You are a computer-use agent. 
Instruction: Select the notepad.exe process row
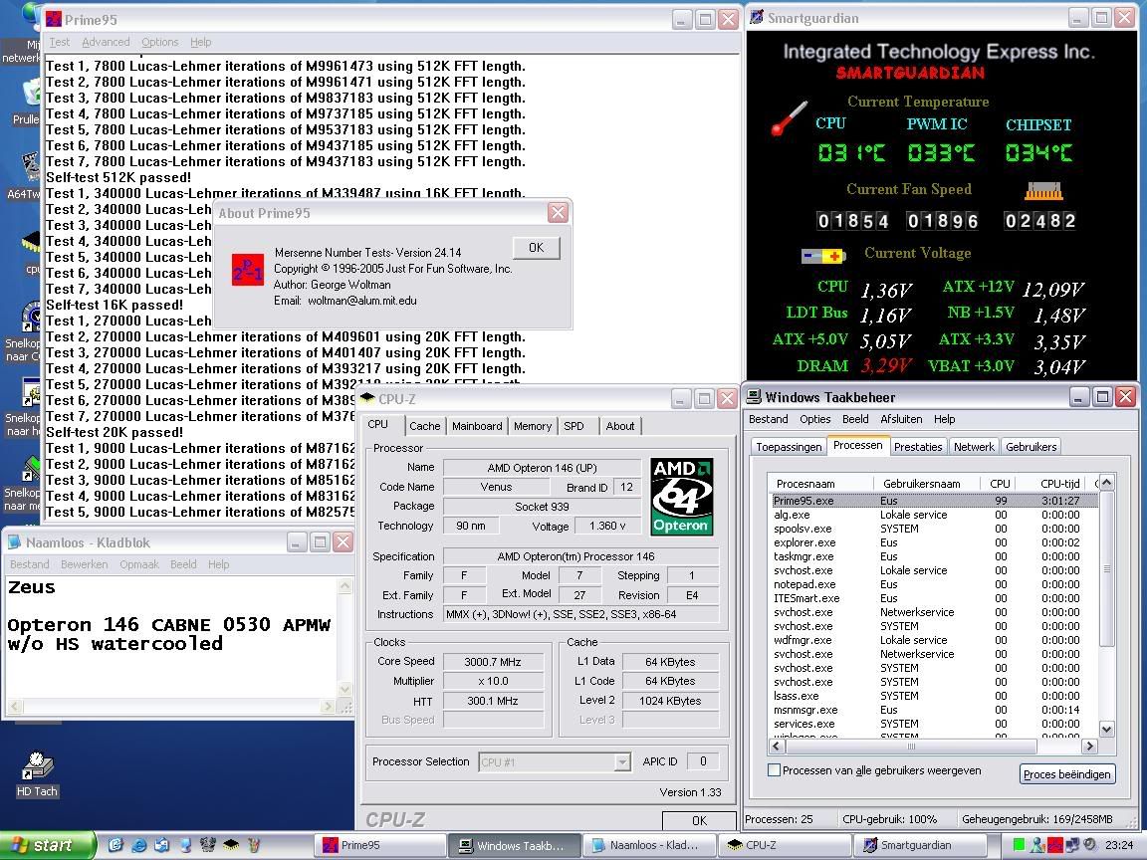(934, 584)
